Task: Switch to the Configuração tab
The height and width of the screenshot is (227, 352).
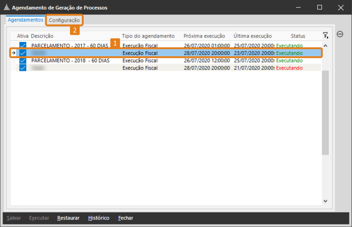Action: 64,20
